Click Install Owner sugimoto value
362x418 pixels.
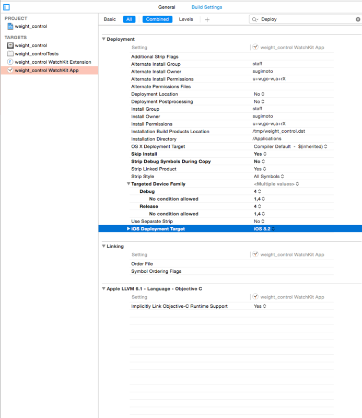(263, 116)
